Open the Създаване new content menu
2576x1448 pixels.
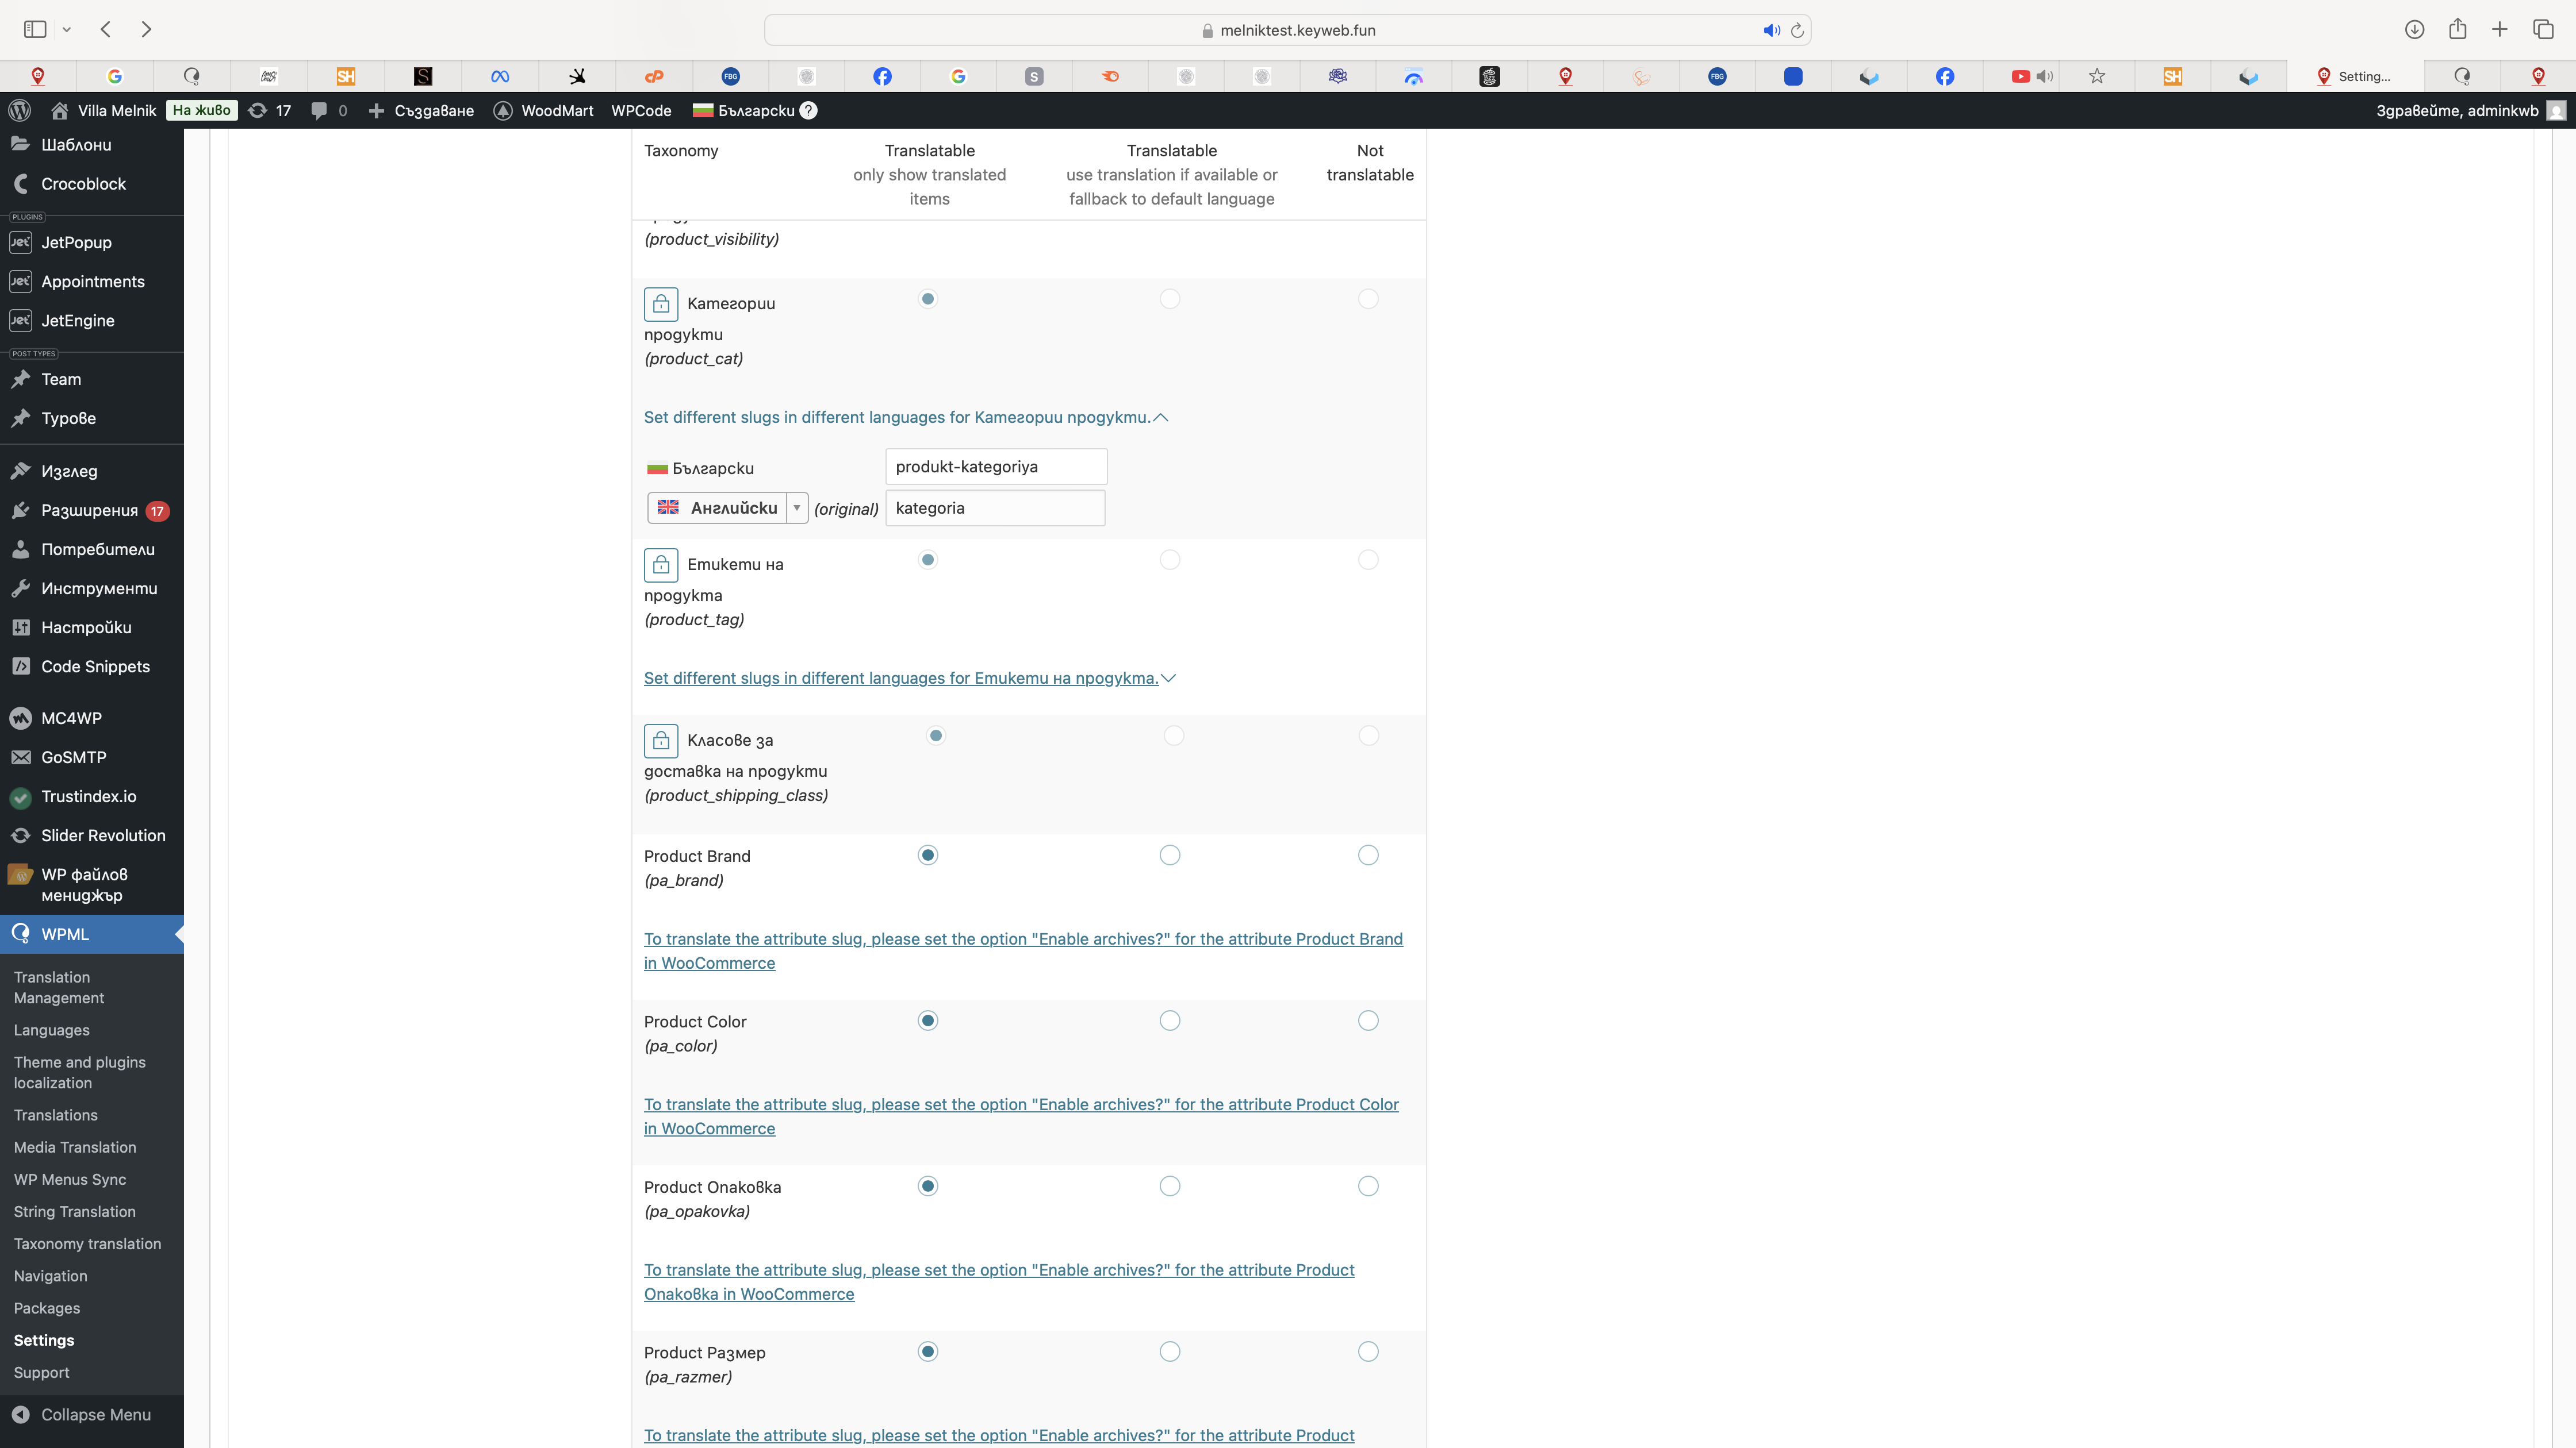(421, 110)
